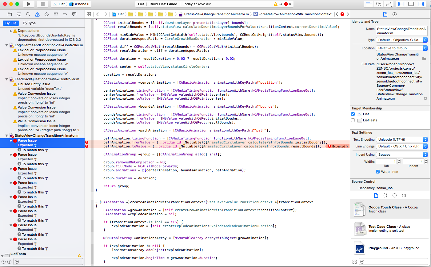The image size is (431, 267).
Task: Stop the running task button
Action: pyautogui.click(x=43, y=4)
